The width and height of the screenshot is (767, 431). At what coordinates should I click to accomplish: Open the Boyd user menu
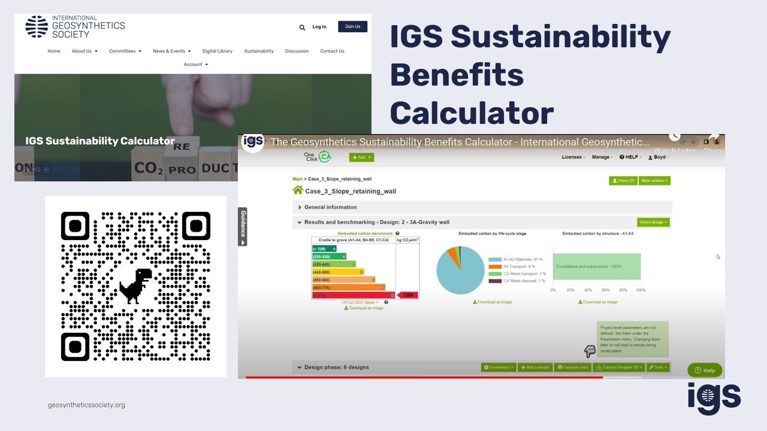(659, 157)
